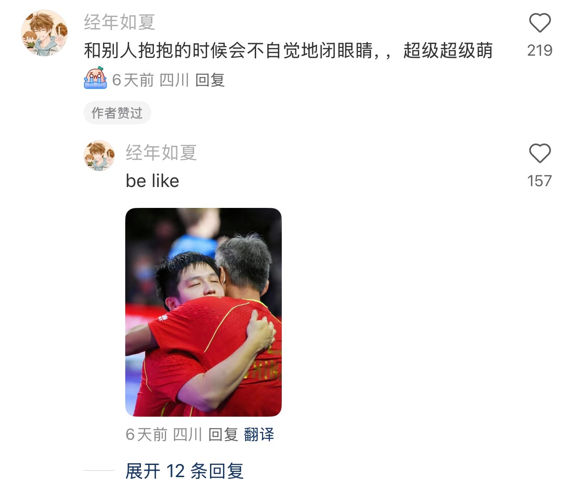Image resolution: width=574 pixels, height=488 pixels.
Task: Like the 'be like' reply comment
Action: click(540, 153)
